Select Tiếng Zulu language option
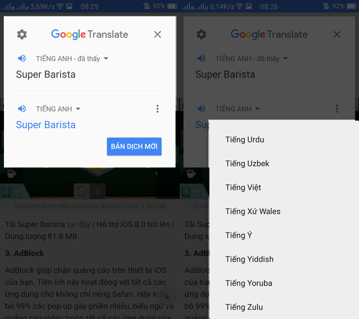The height and width of the screenshot is (319, 359). coord(244,307)
